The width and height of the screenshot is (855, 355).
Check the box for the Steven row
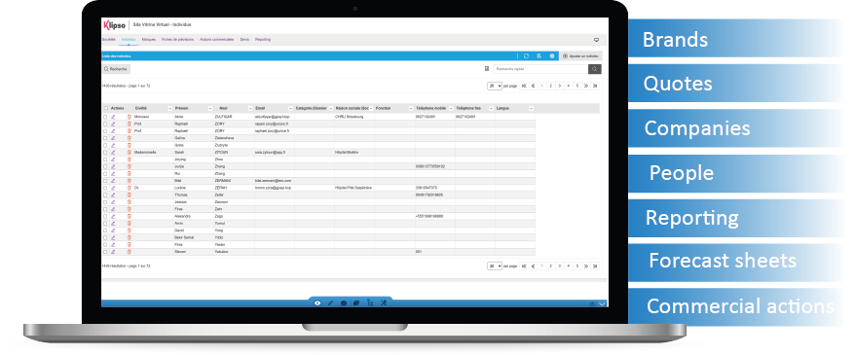click(x=105, y=252)
